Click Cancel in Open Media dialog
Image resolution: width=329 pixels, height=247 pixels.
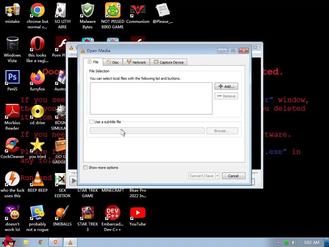pyautogui.click(x=234, y=176)
